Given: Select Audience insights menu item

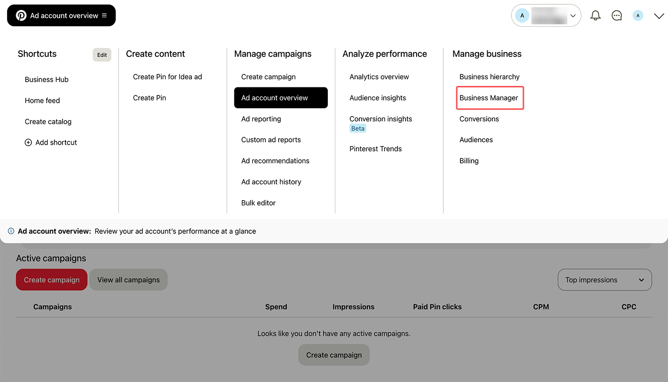Looking at the screenshot, I should click(377, 98).
